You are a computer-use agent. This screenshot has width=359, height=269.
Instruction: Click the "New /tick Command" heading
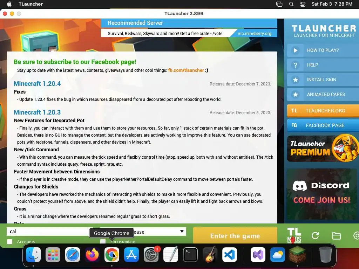(36, 150)
